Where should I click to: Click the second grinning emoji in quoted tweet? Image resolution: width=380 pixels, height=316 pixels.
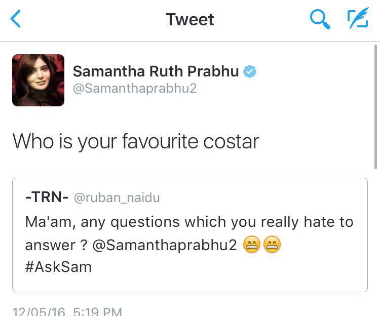[x=272, y=246]
